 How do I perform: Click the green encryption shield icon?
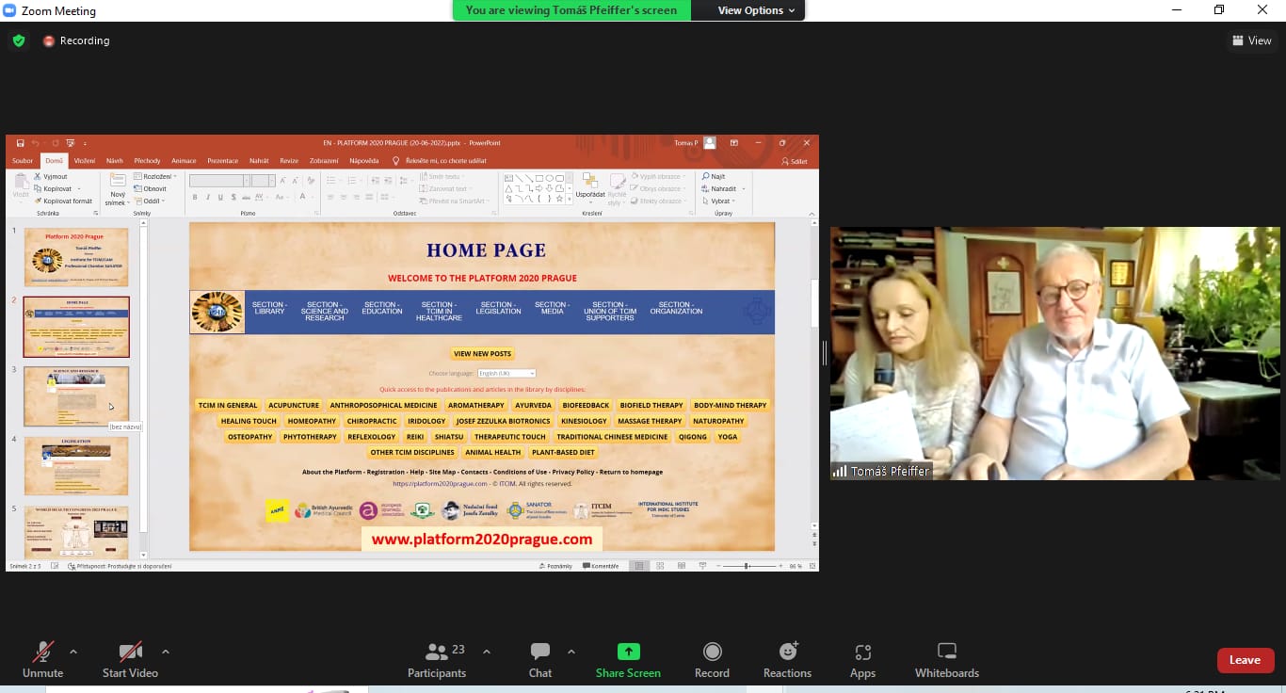click(18, 40)
